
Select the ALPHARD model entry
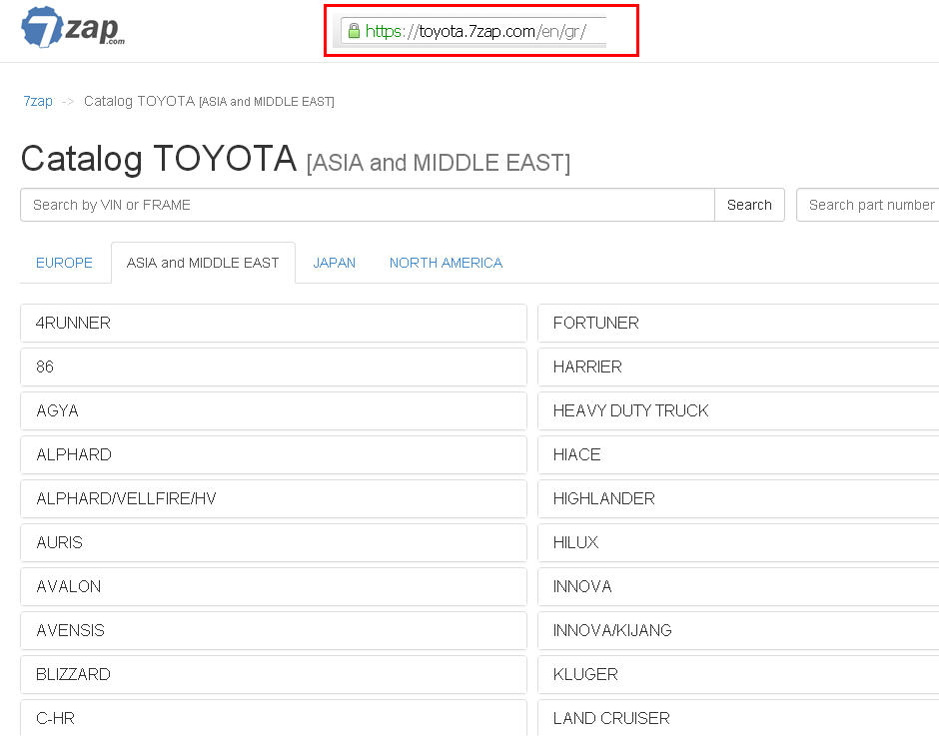pyautogui.click(x=273, y=454)
